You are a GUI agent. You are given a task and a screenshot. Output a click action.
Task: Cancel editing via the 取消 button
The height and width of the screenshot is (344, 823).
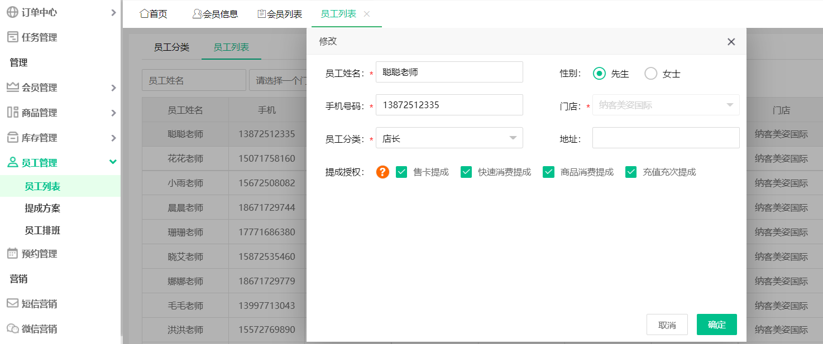click(667, 324)
